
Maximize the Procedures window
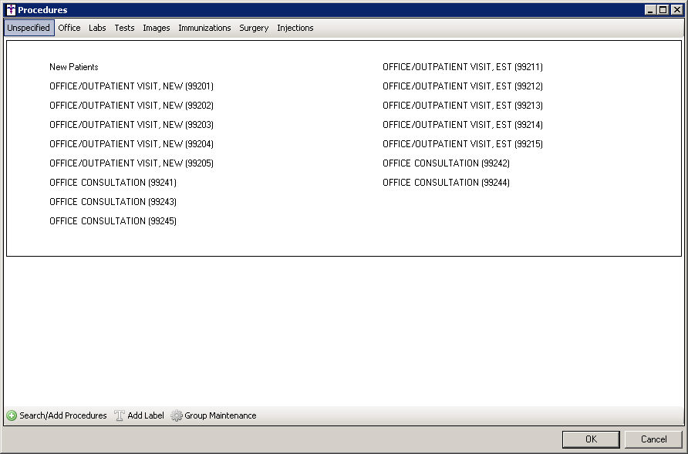[x=663, y=10]
